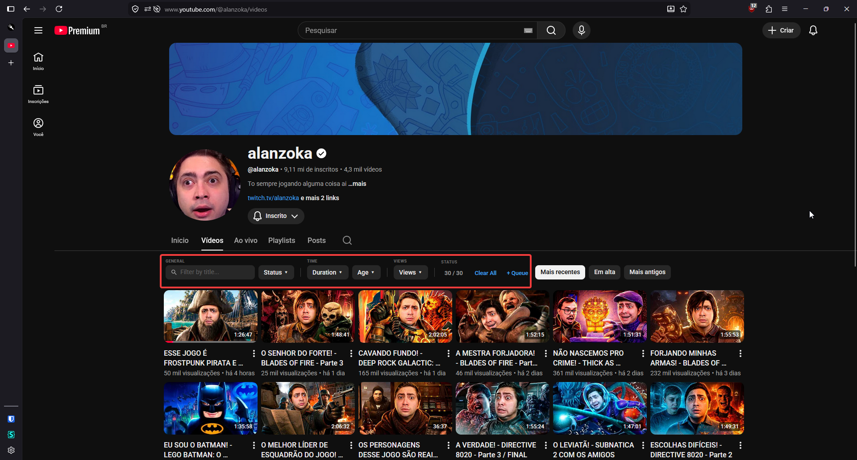The image size is (857, 460).
Task: Add a new sidebar tab with plus
Action: pyautogui.click(x=11, y=63)
